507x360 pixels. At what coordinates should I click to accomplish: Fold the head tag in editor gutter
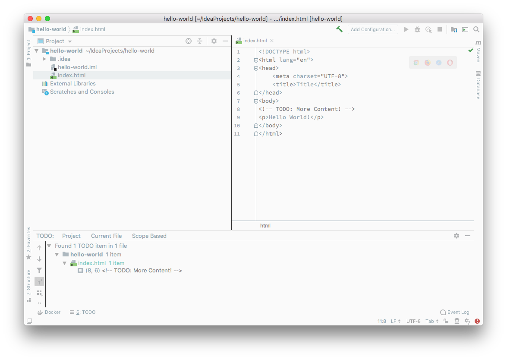click(x=256, y=68)
